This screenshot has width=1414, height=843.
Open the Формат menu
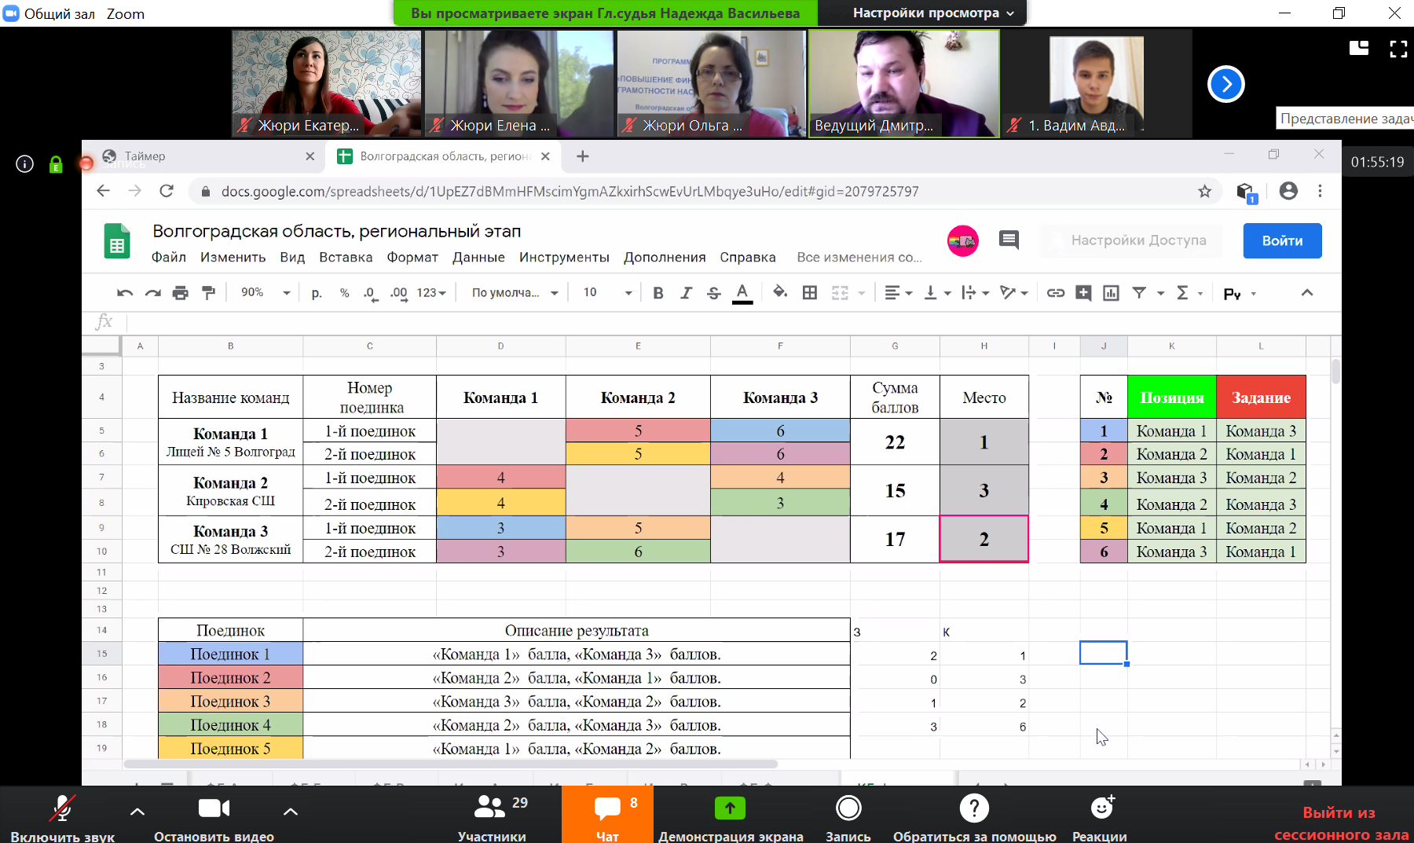click(x=412, y=258)
